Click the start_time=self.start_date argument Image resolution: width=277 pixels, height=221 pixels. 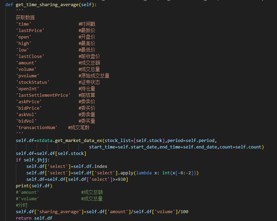123,147
